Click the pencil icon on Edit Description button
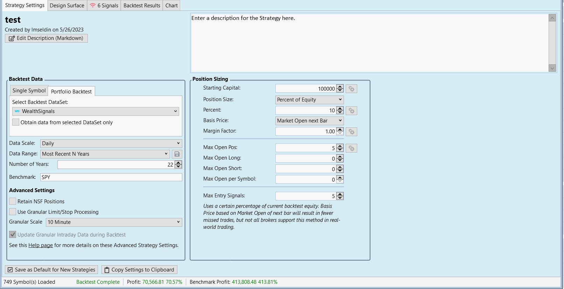Image resolution: width=564 pixels, height=289 pixels. coord(12,38)
